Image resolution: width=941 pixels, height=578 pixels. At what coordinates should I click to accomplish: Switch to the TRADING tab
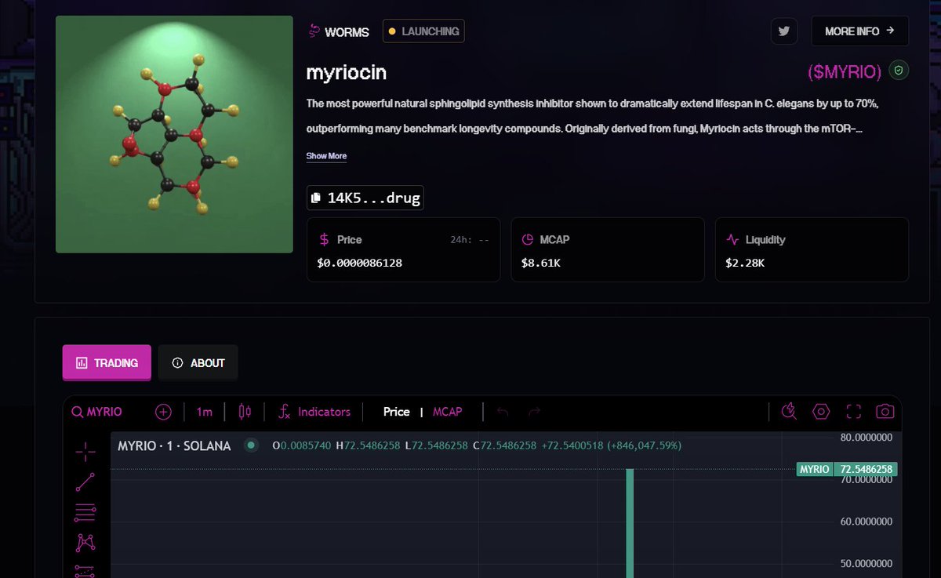[107, 363]
